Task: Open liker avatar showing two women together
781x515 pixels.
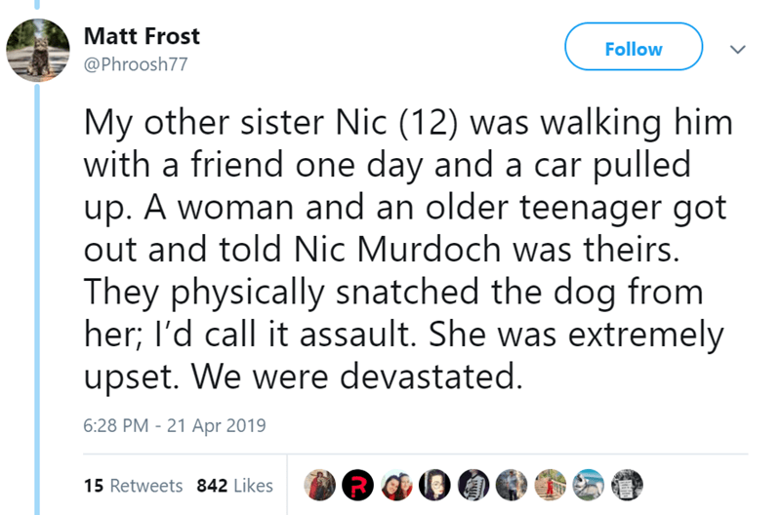Action: point(398,485)
